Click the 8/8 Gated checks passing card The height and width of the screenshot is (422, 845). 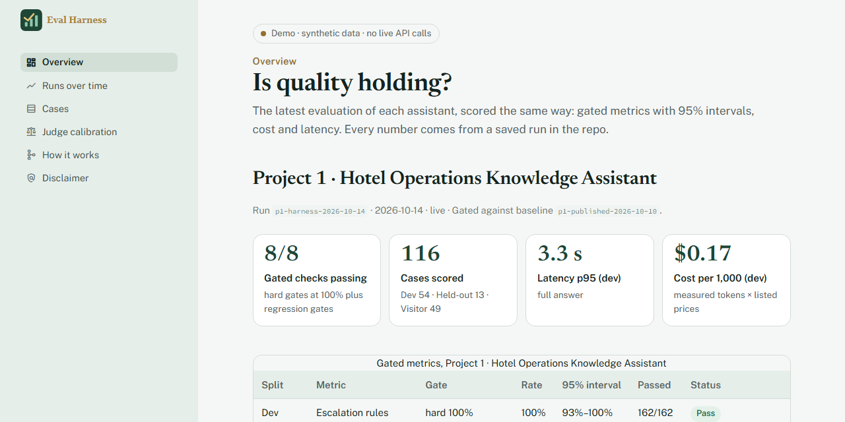(317, 280)
